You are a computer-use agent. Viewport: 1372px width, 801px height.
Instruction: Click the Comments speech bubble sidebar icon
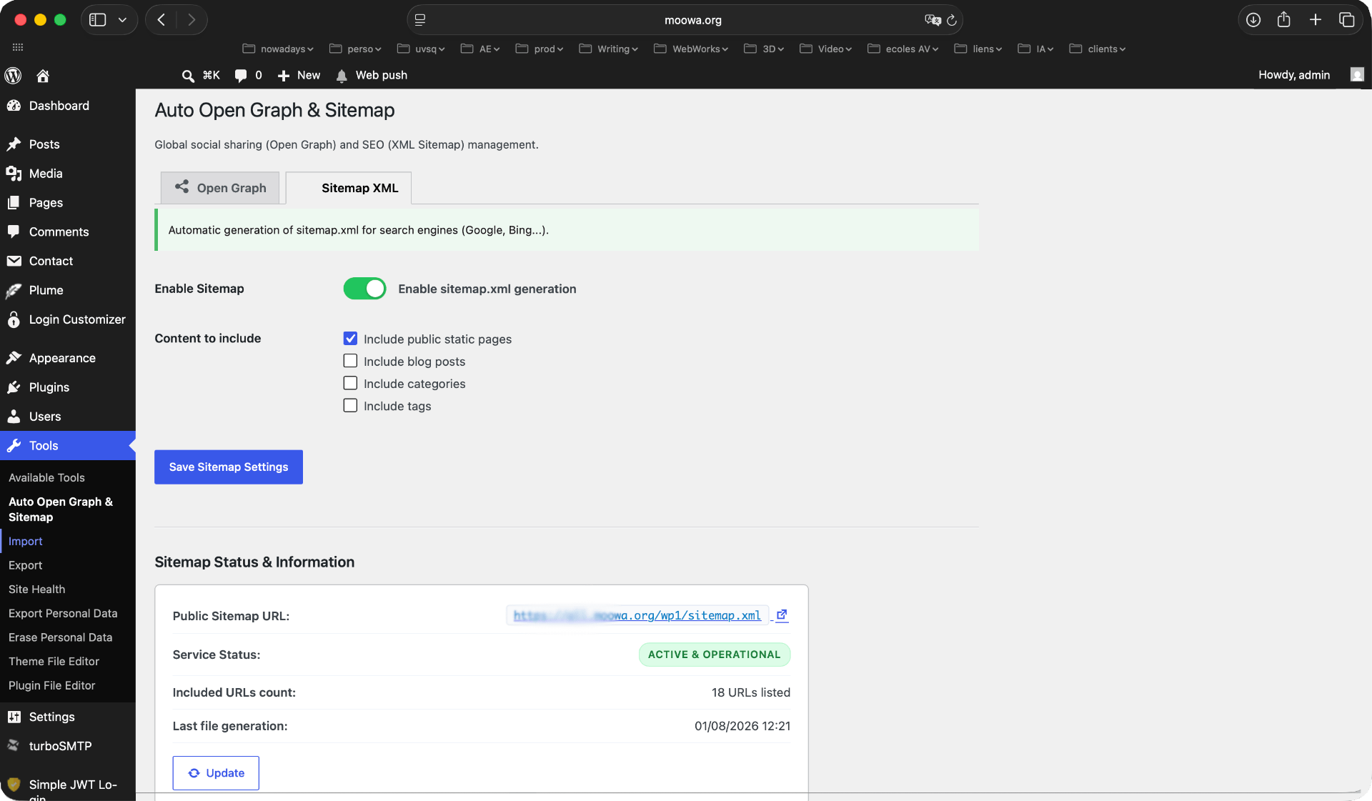coord(14,232)
